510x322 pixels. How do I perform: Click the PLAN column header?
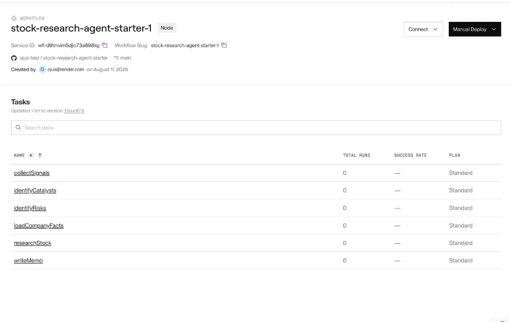455,155
